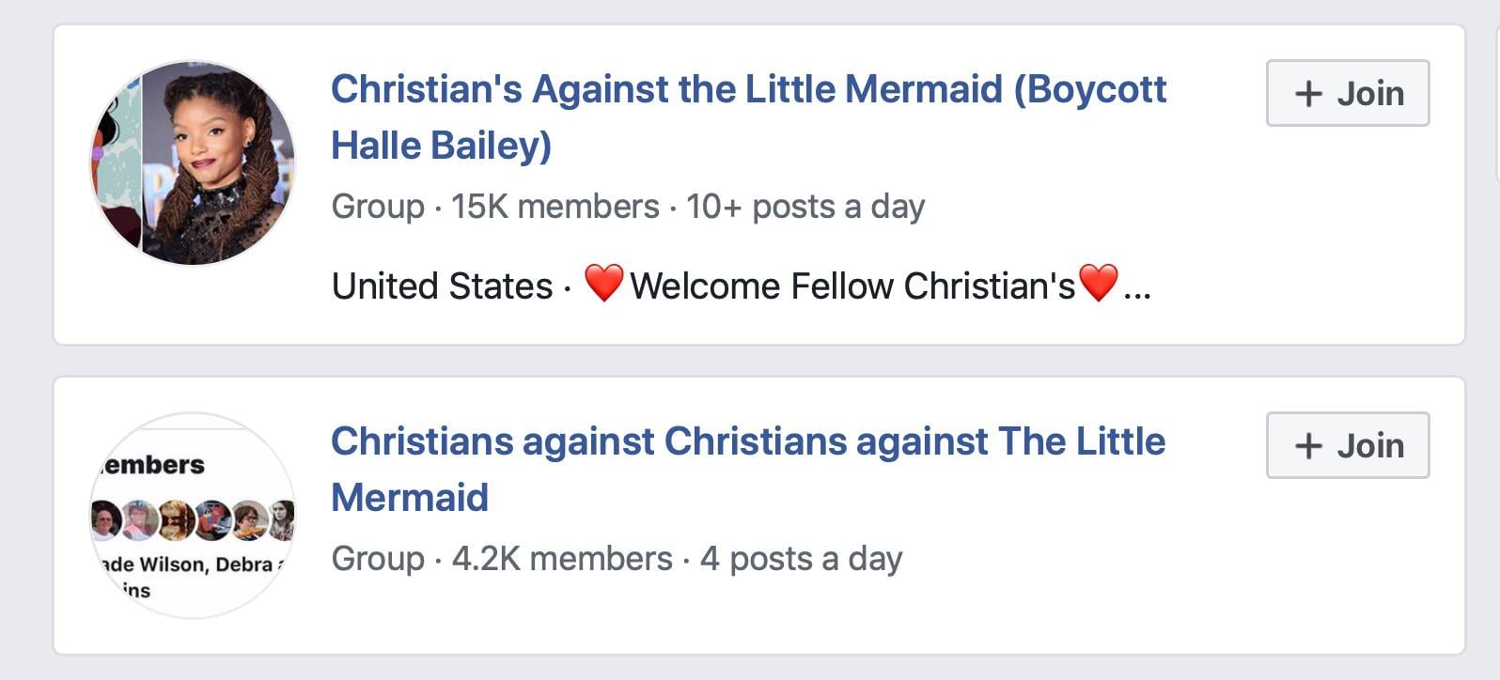
Task: Open the 'Christian's Against the Little Mermaid' title link
Action: 748,89
